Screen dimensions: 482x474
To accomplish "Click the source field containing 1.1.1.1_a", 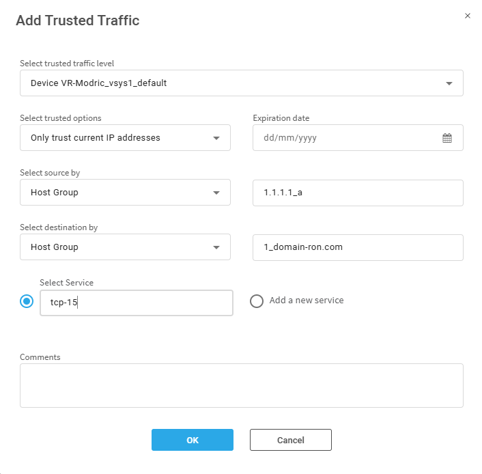I will click(x=358, y=193).
